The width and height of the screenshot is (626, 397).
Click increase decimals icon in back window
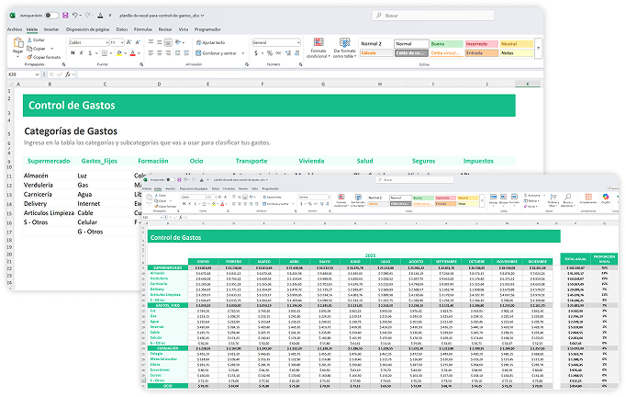pos(288,53)
